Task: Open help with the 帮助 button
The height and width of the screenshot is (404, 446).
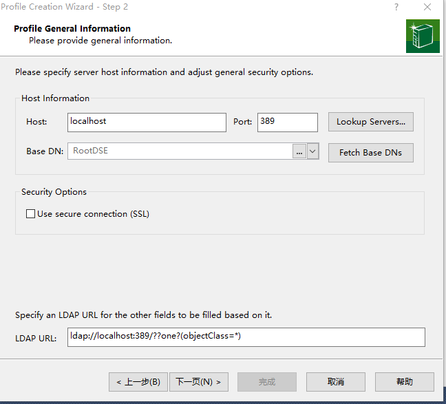Action: [x=405, y=381]
